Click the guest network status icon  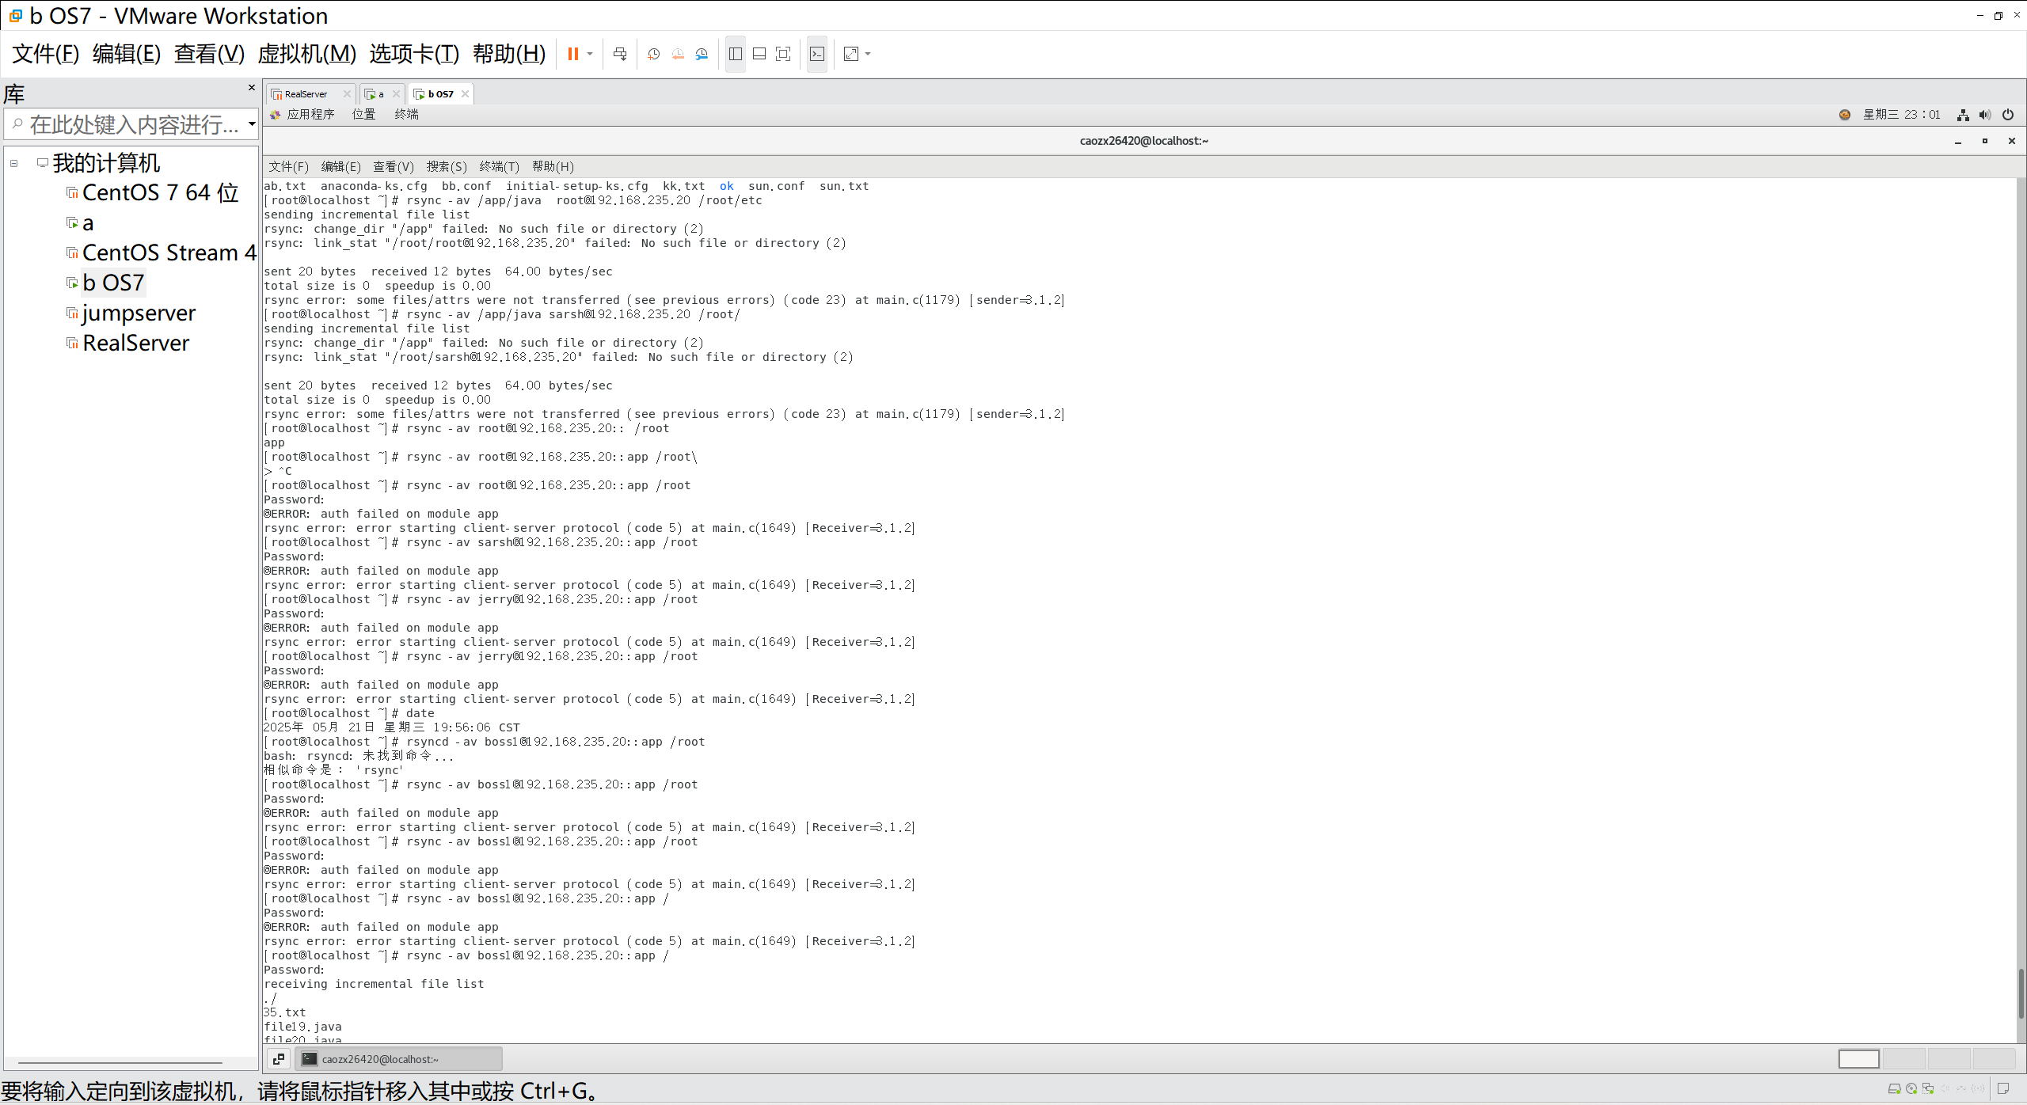pyautogui.click(x=1963, y=115)
